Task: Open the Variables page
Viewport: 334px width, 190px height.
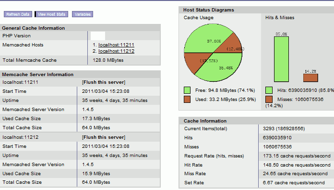Action: pyautogui.click(x=83, y=14)
